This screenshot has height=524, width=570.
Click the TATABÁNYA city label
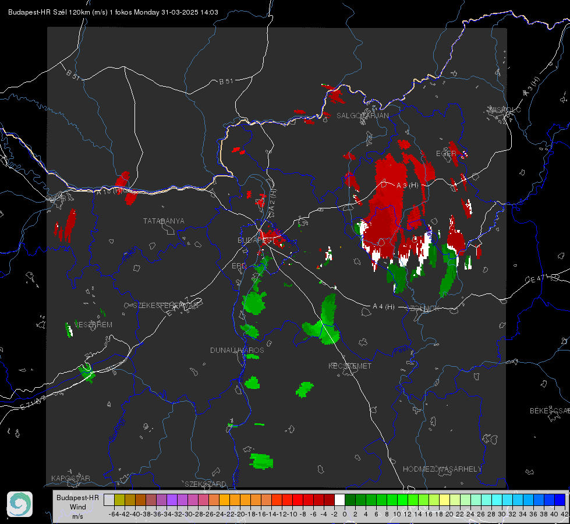(x=164, y=221)
